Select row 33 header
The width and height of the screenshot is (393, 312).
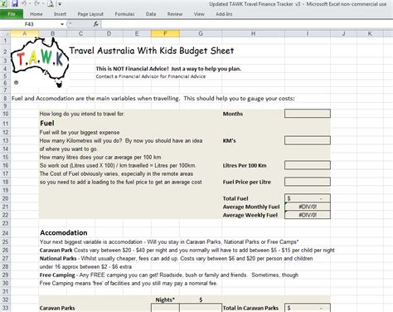[5, 308]
